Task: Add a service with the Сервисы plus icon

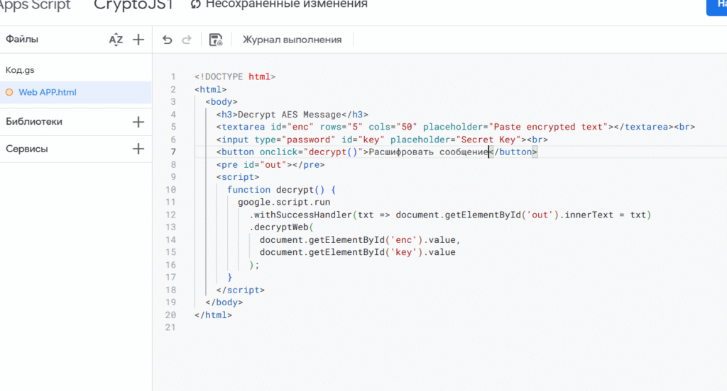Action: [x=138, y=149]
